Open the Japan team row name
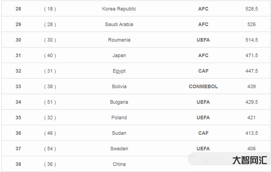Viewport: 271px width, 172px height. (x=119, y=56)
